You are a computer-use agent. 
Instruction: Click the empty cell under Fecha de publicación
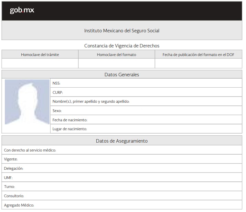coord(198,64)
